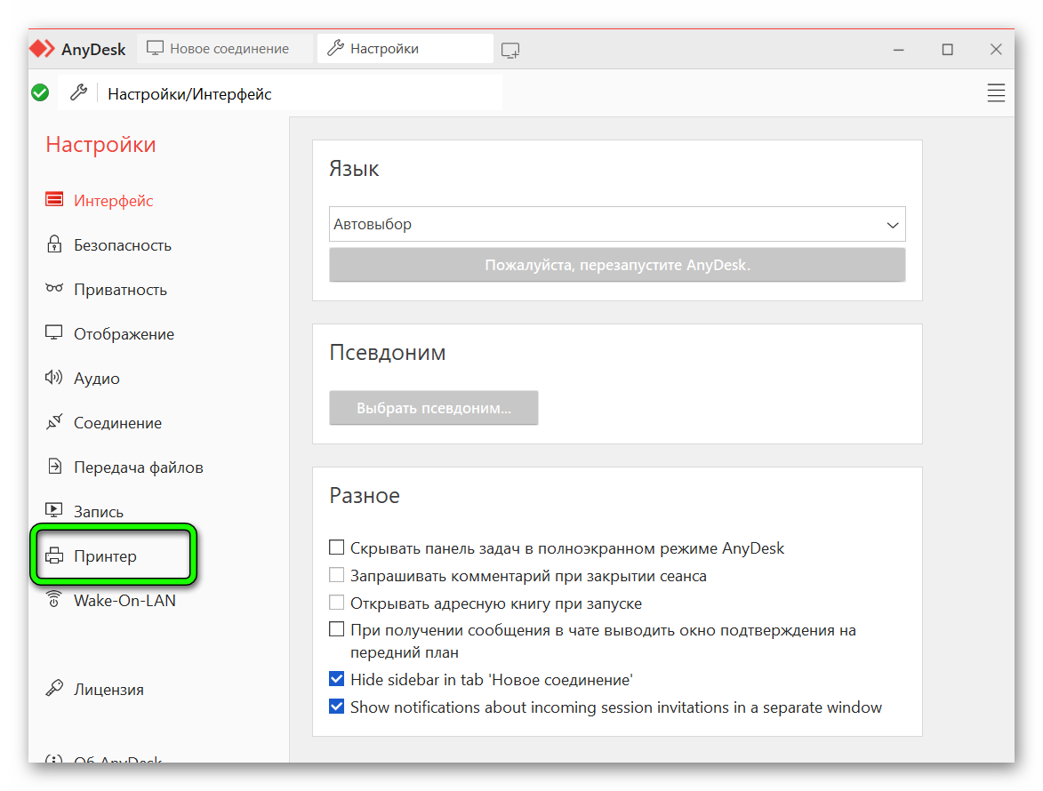Open the Аудио settings page
This screenshot has height=791, width=1043.
point(96,379)
